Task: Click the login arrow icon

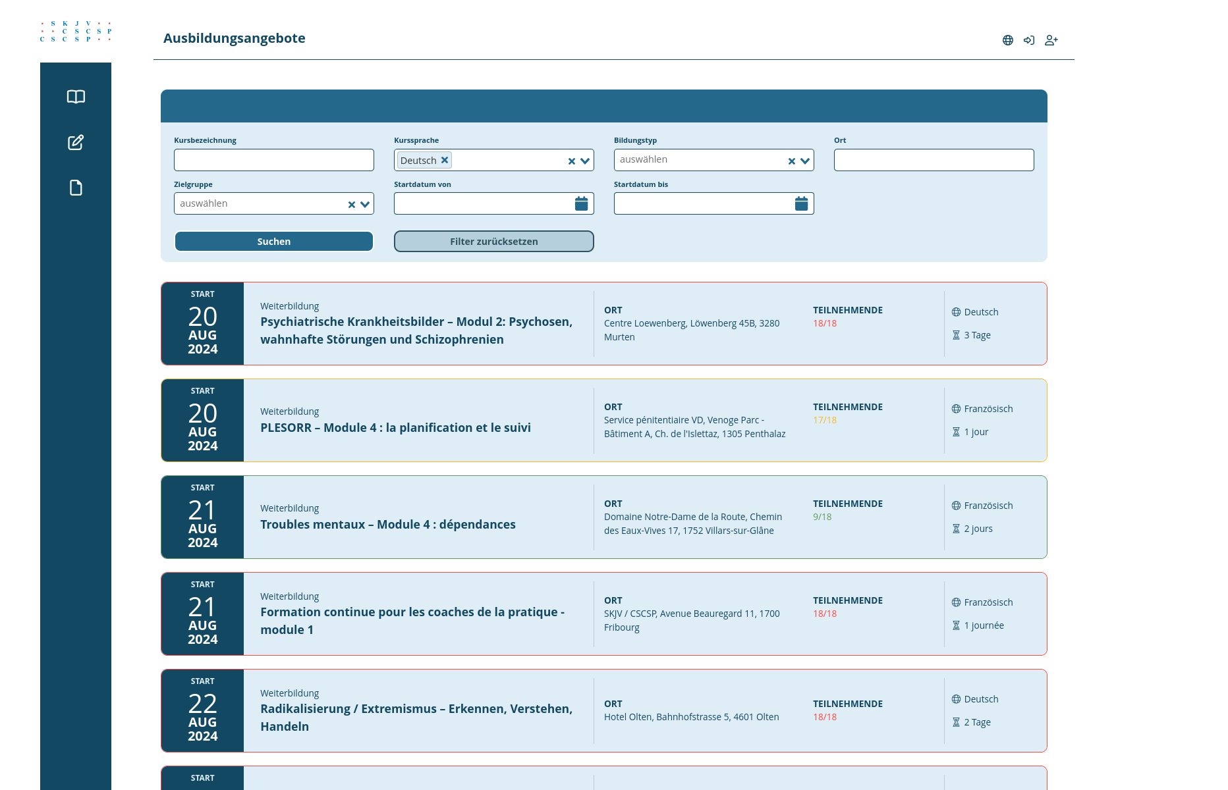Action: 1029,40
